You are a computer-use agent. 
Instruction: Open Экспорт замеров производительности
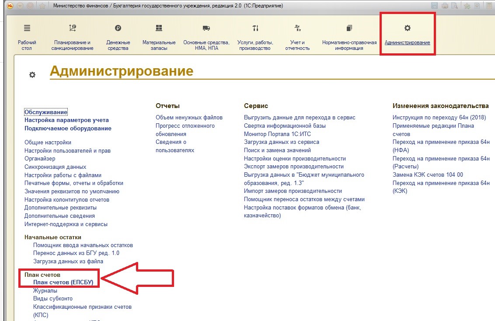294,166
